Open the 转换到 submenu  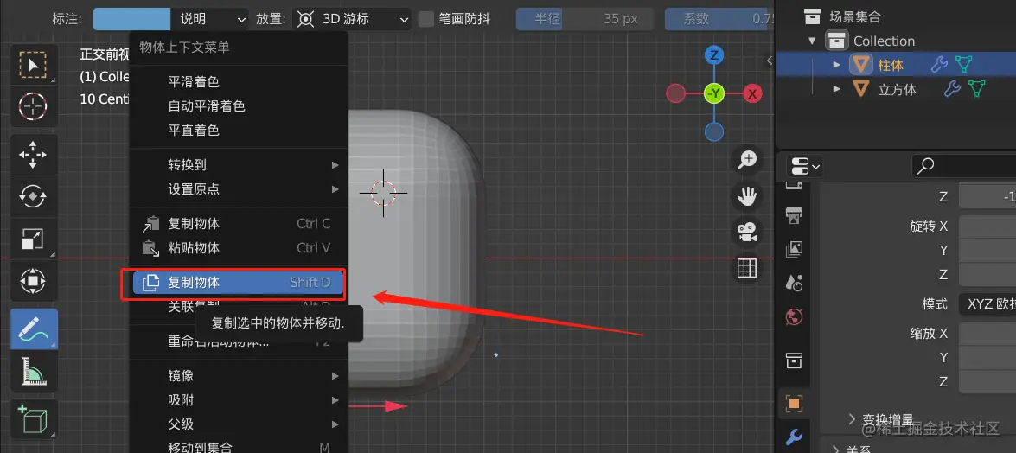[x=239, y=164]
